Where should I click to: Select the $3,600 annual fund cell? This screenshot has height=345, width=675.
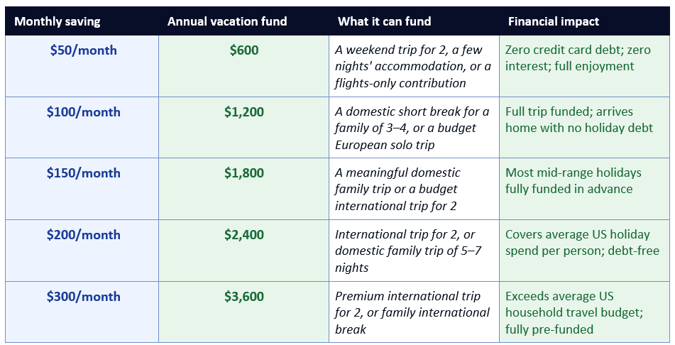click(243, 312)
